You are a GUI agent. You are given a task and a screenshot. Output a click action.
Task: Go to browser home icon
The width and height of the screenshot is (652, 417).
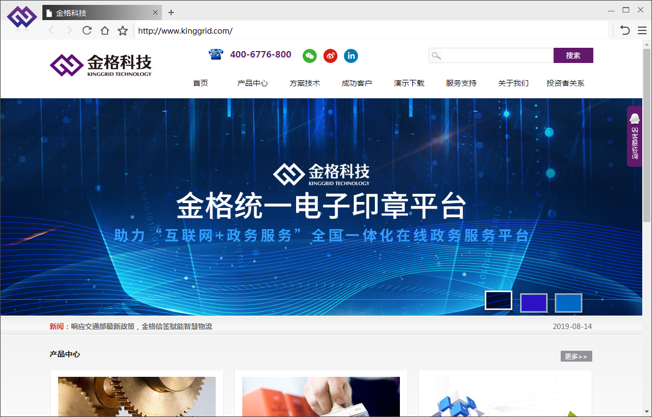[x=105, y=30]
